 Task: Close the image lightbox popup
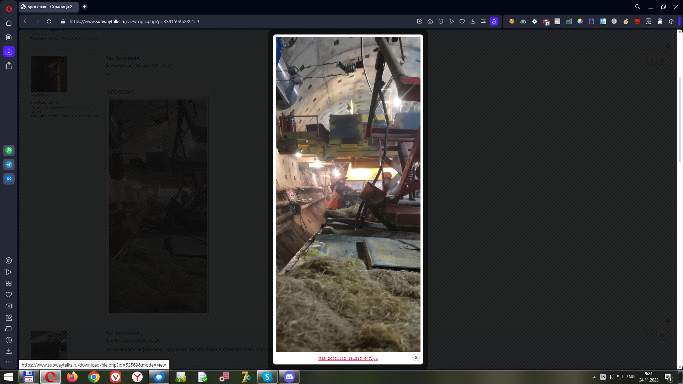coord(416,358)
